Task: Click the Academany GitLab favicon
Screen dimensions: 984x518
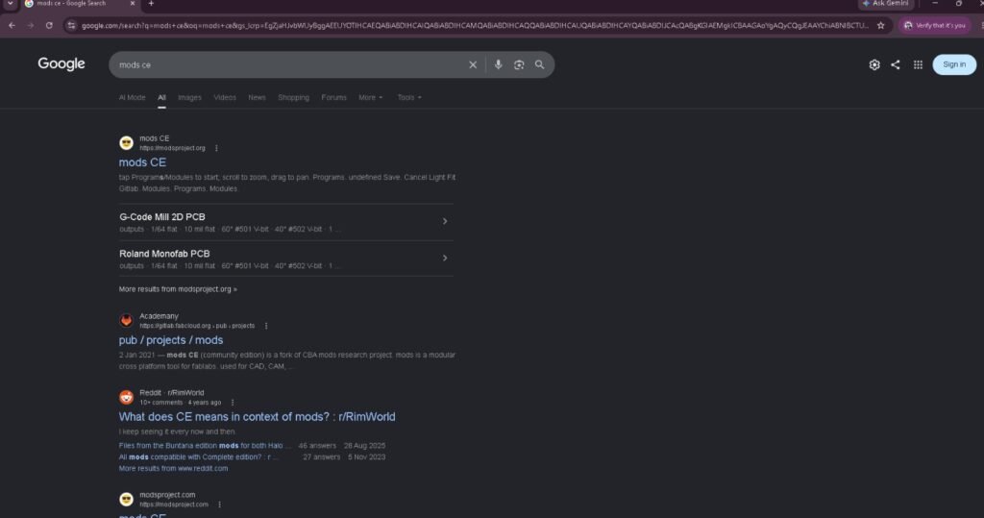Action: coord(126,321)
